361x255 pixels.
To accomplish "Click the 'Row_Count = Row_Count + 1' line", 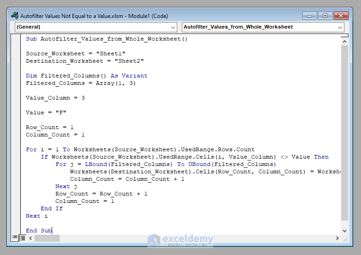I will coord(101,194).
